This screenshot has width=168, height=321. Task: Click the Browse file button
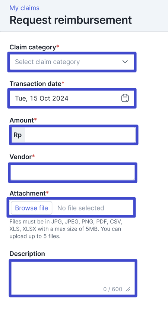click(31, 208)
